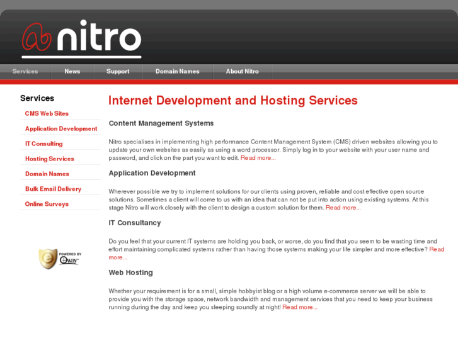Viewport: 458px width, 343px height.
Task: Click the Domain Names sidebar link
Action: 47,174
